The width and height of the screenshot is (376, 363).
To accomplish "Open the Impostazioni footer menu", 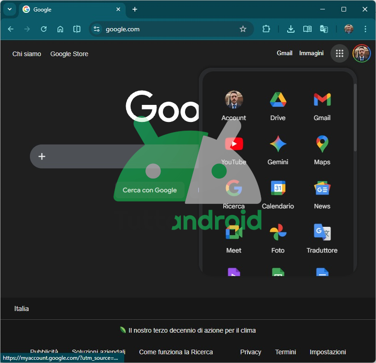I will coord(328,352).
